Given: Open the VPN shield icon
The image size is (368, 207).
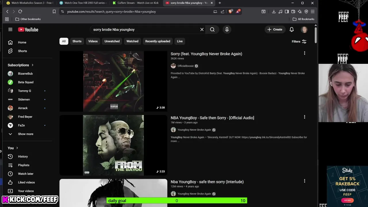Looking at the screenshot, I should 306,11.
